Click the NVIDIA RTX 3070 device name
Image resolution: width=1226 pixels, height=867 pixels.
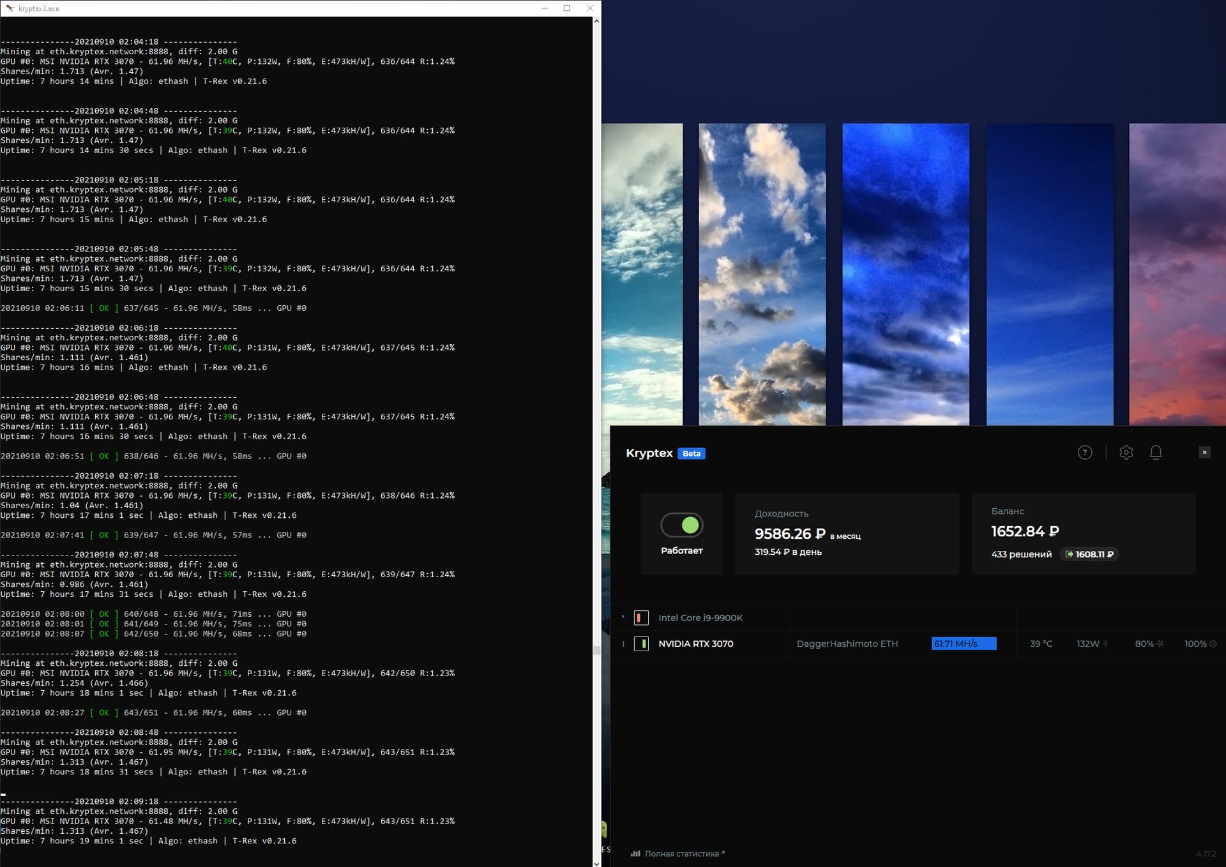[x=695, y=644]
